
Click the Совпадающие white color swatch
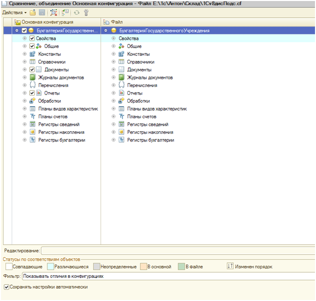pyautogui.click(x=9, y=266)
